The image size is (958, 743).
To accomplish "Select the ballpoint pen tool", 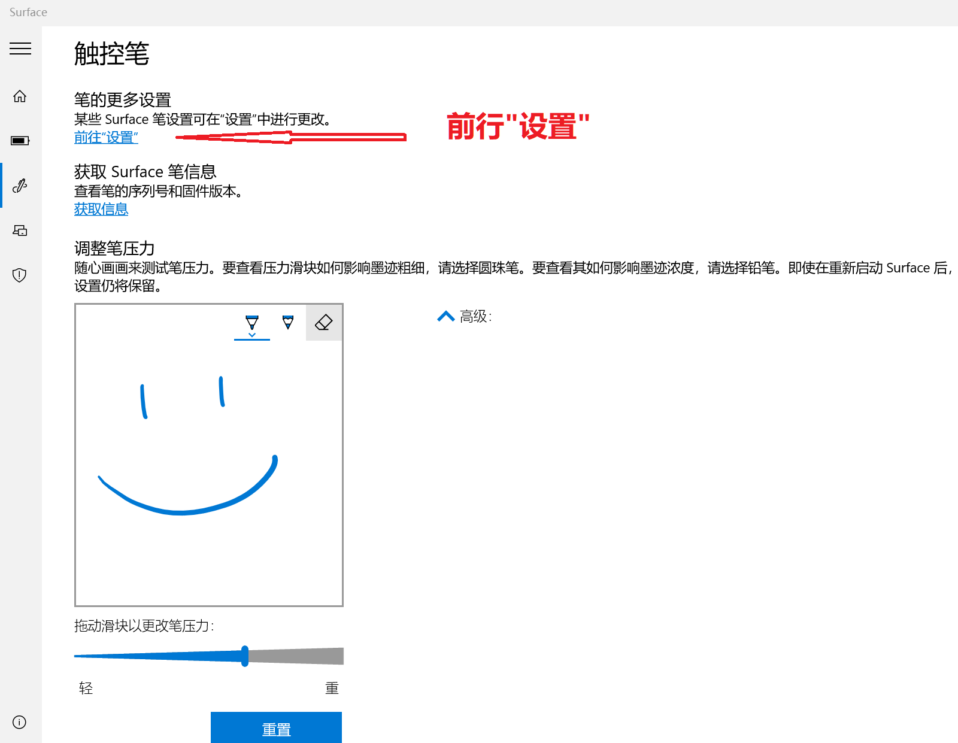I will (251, 322).
